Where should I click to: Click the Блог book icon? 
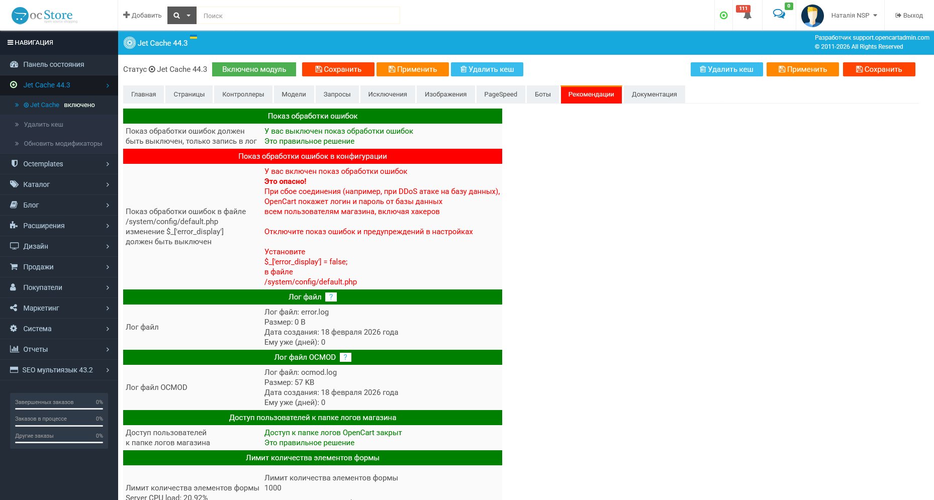point(14,205)
